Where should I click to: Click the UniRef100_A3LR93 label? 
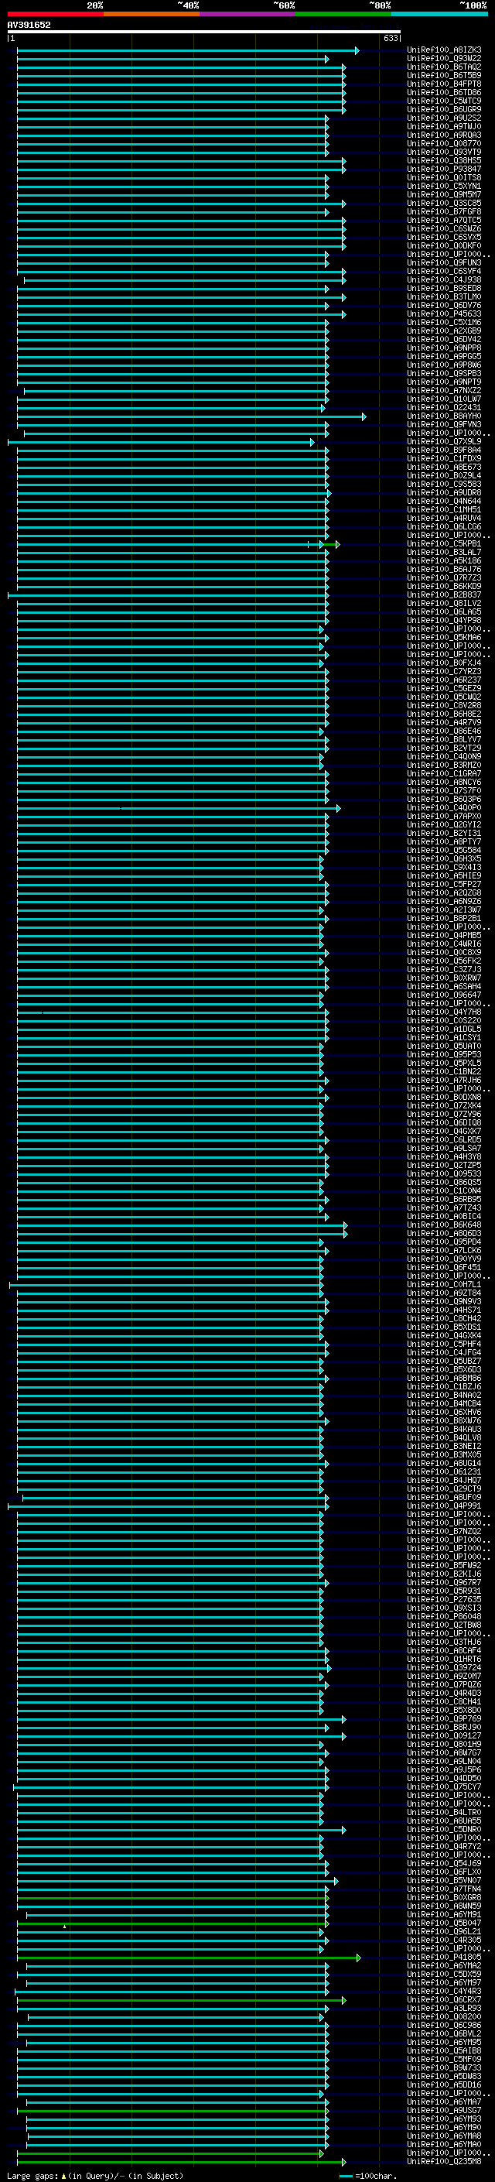444,2009
